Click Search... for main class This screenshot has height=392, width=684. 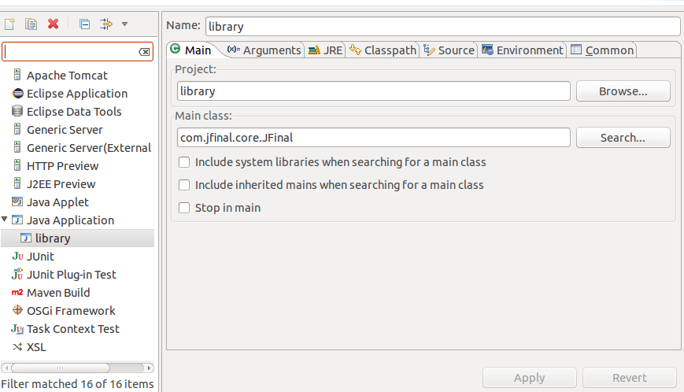(623, 137)
